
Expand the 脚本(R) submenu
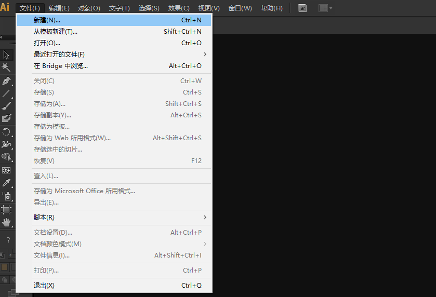pyautogui.click(x=114, y=217)
